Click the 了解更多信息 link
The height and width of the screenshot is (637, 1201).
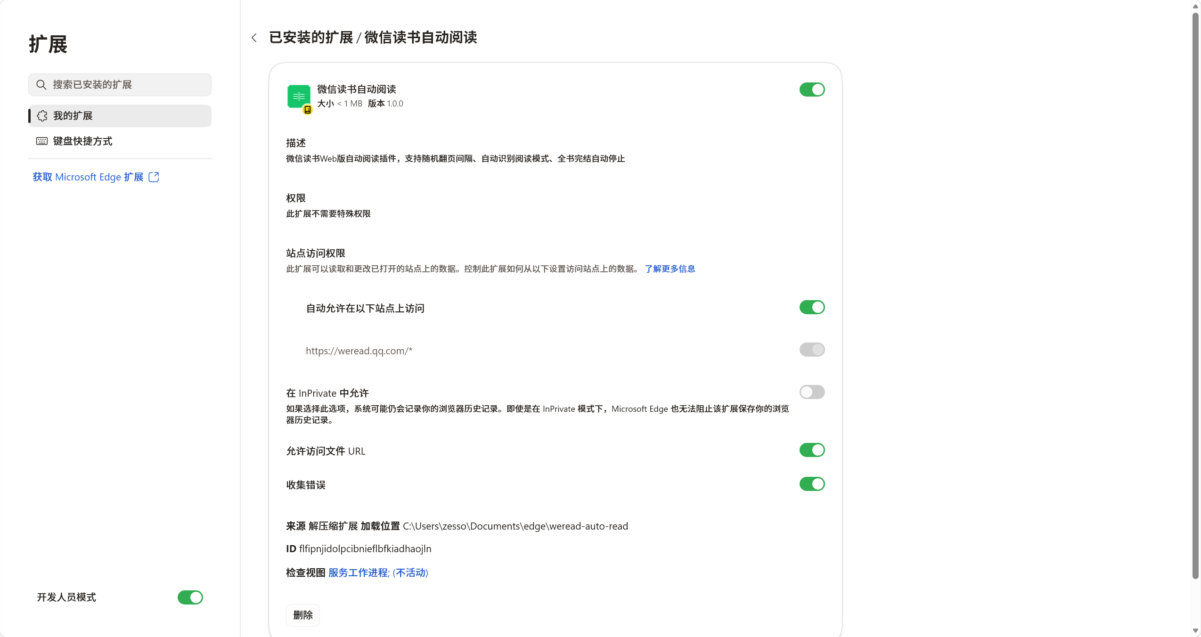(670, 269)
